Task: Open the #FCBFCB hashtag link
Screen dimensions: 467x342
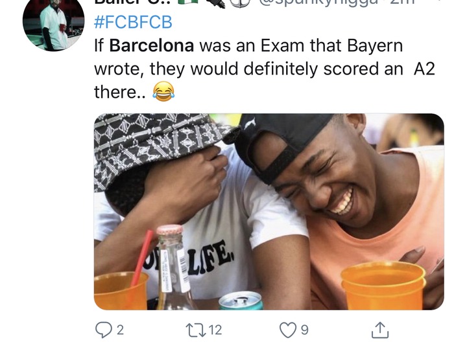Action: [x=133, y=22]
